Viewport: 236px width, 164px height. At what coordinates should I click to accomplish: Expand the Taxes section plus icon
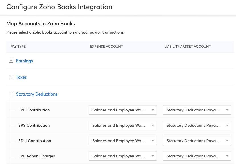coord(11,77)
